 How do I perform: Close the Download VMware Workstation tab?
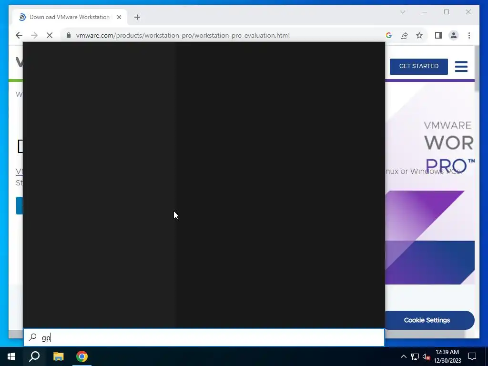pyautogui.click(x=119, y=17)
